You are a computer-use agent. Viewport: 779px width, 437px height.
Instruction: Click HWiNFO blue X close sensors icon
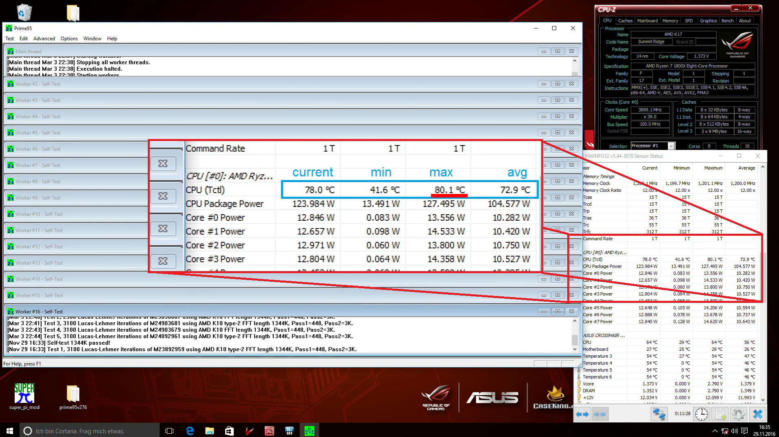pyautogui.click(x=757, y=414)
